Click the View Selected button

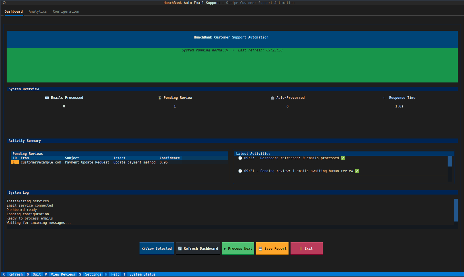tap(156, 248)
